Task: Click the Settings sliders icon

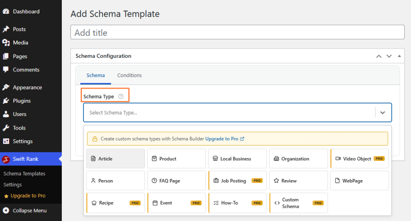Action: (6, 141)
